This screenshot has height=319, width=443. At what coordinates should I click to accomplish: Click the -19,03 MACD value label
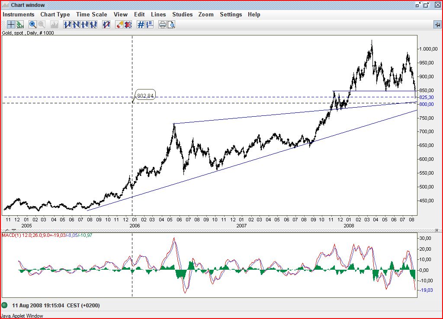point(426,290)
